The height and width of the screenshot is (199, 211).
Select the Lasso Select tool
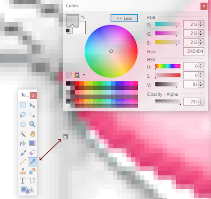23,115
